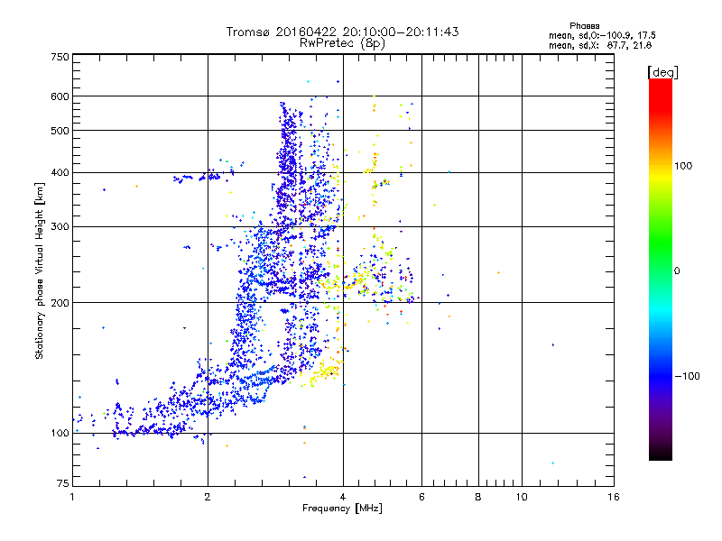
Task: Select the 'mean, sd,O:-100.9, 17.5' statistics line
Action: coord(602,35)
